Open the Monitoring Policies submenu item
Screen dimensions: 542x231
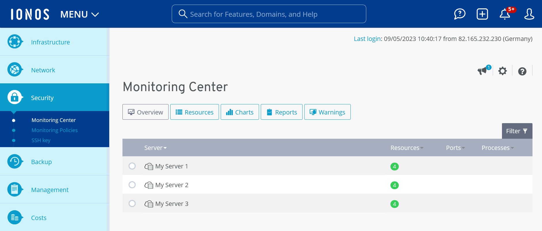tap(54, 130)
